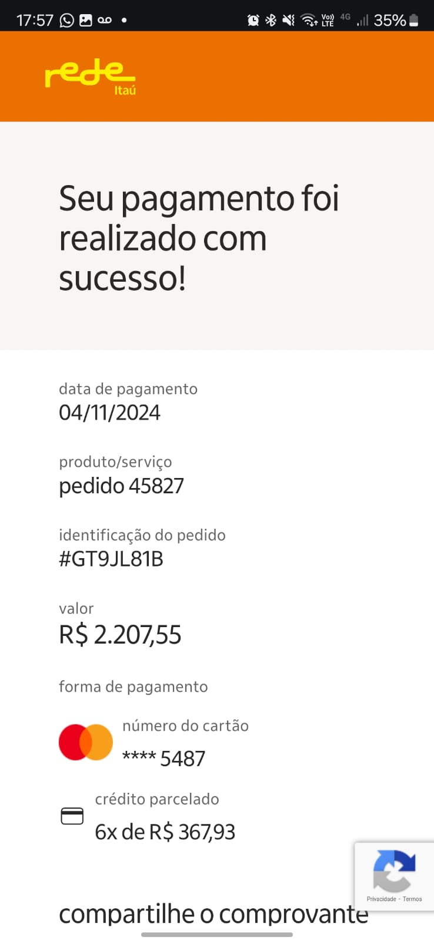Tap the credit card icon beside crédito parcelado
Image resolution: width=434 pixels, height=943 pixels.
coord(72,816)
